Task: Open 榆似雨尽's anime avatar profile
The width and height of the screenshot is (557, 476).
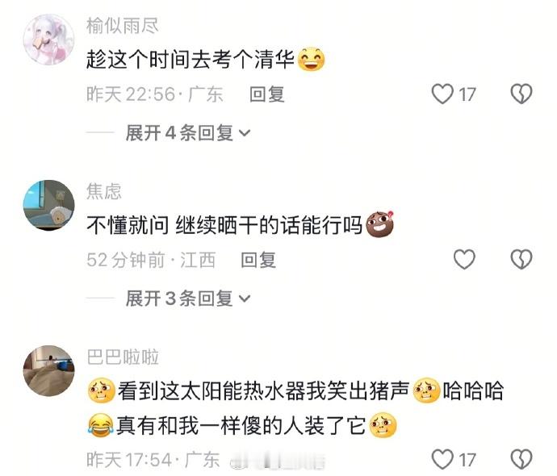Action: coord(49,40)
